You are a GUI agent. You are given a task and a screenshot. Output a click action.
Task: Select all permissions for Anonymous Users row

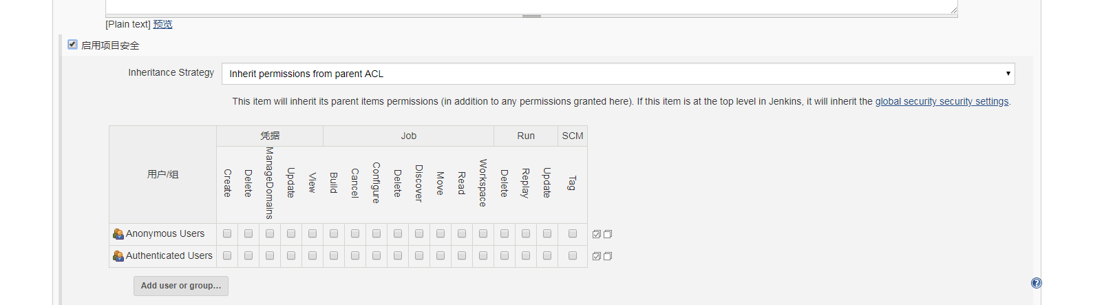point(597,234)
